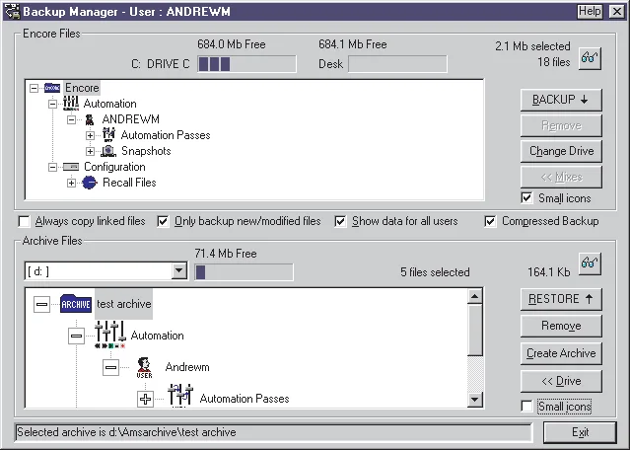The height and width of the screenshot is (450, 630).
Task: Expand Automation Passes in archive tree
Action: tap(146, 399)
